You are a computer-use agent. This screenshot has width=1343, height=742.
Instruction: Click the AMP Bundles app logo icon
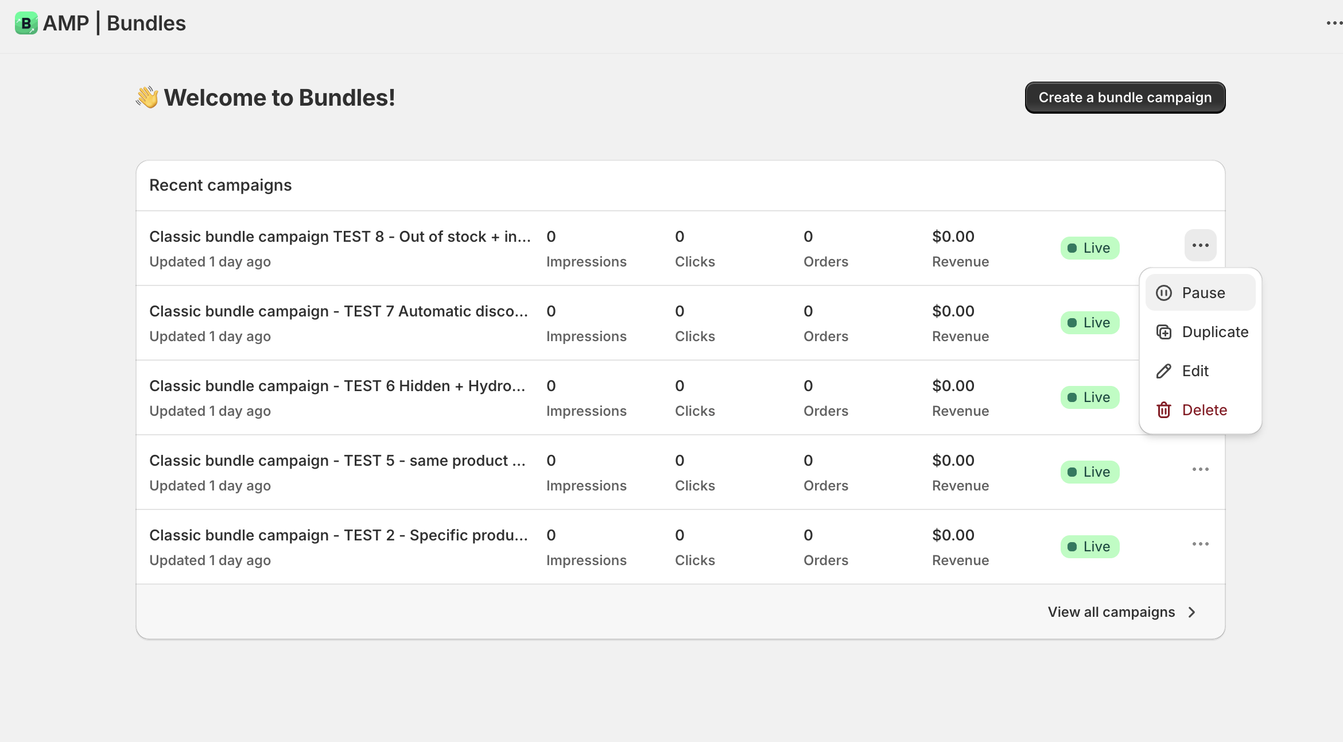26,24
